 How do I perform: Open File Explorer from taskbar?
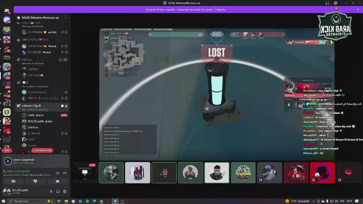click(x=66, y=201)
